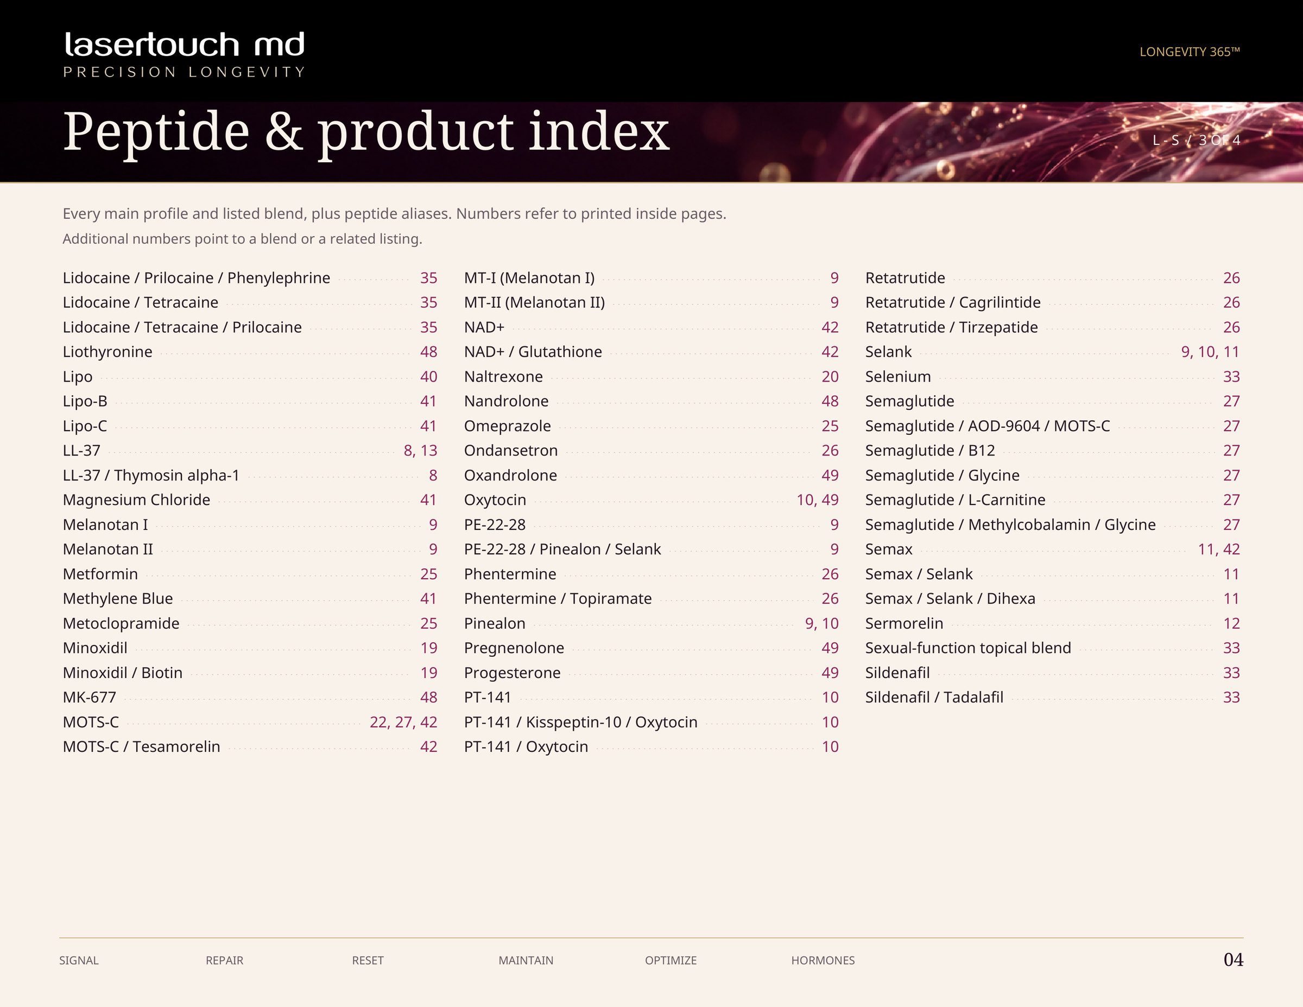Click the page number 04 in the footer
This screenshot has height=1007, width=1303.
[x=1233, y=959]
